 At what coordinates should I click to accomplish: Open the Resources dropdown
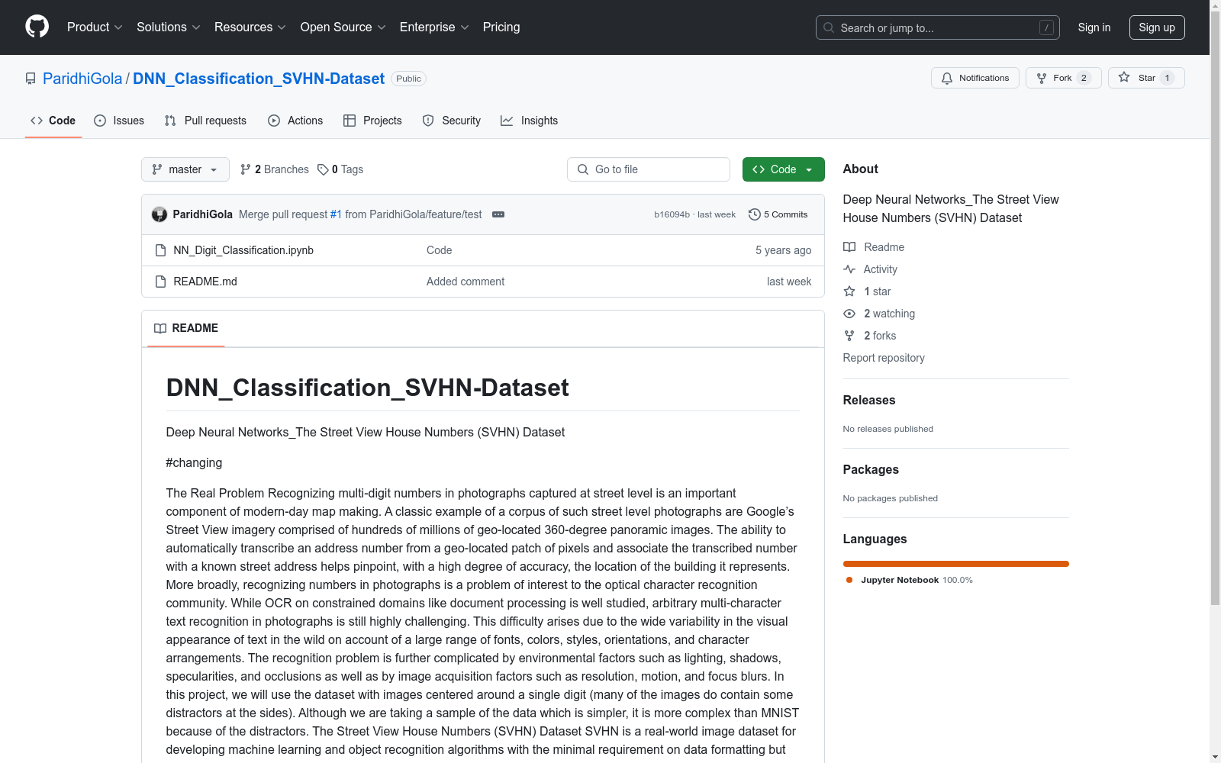coord(250,27)
